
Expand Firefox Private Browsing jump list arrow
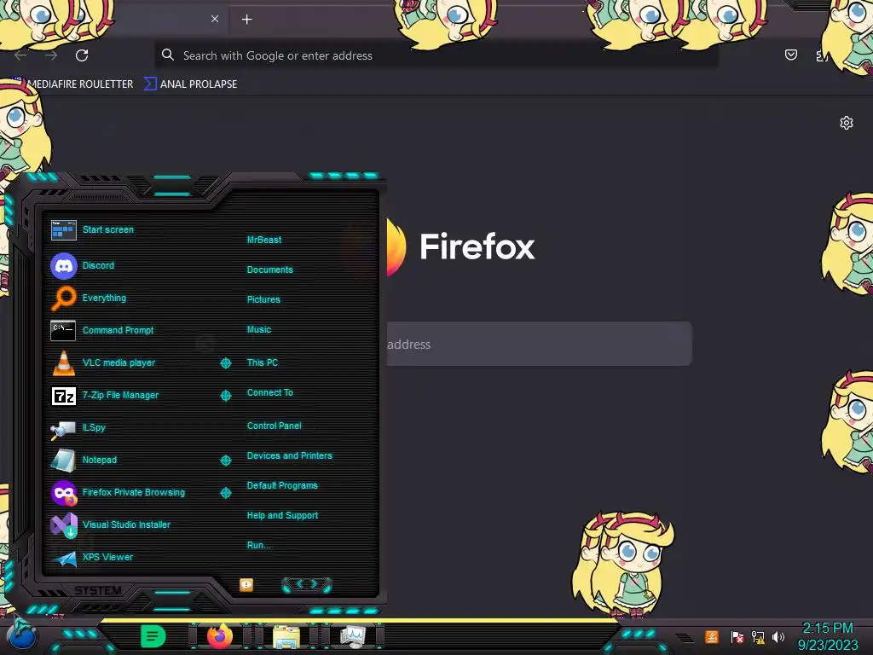click(225, 492)
